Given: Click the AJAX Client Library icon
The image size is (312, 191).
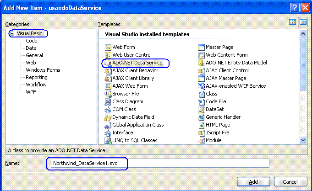Looking at the screenshot, I should coord(108,79).
